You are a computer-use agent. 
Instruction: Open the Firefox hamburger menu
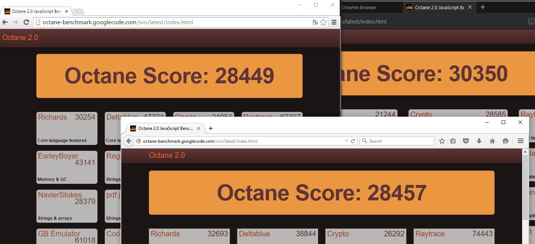click(x=520, y=141)
